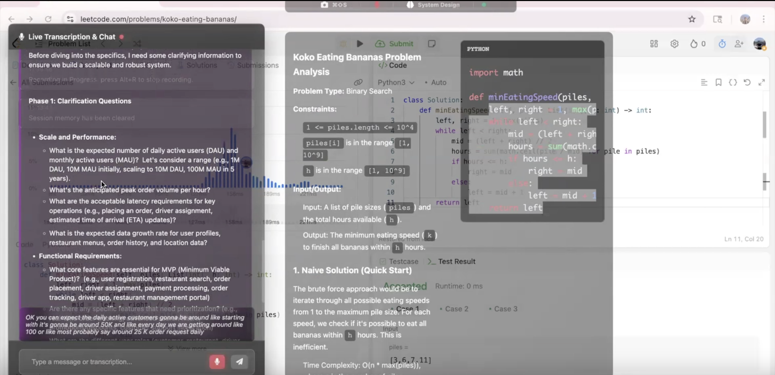Viewport: 775px width, 375px height.
Task: Select the Case 2 test case
Action: pos(454,309)
